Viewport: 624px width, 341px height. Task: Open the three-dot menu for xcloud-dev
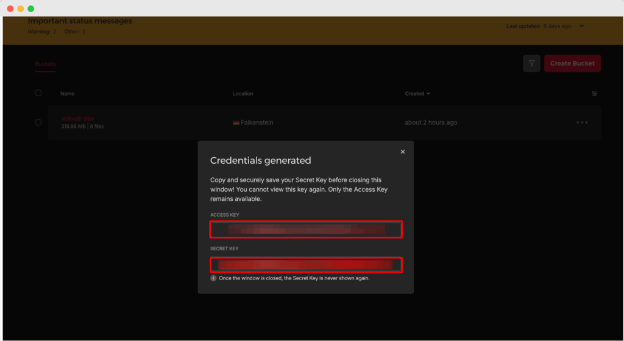582,122
